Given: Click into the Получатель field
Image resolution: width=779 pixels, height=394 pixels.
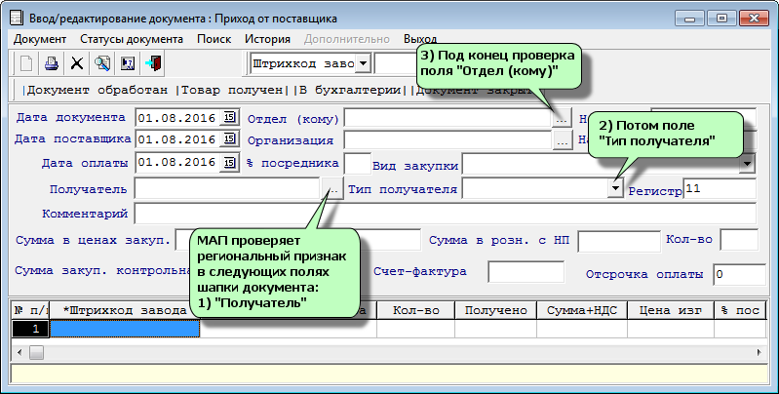Looking at the screenshot, I should (x=228, y=189).
